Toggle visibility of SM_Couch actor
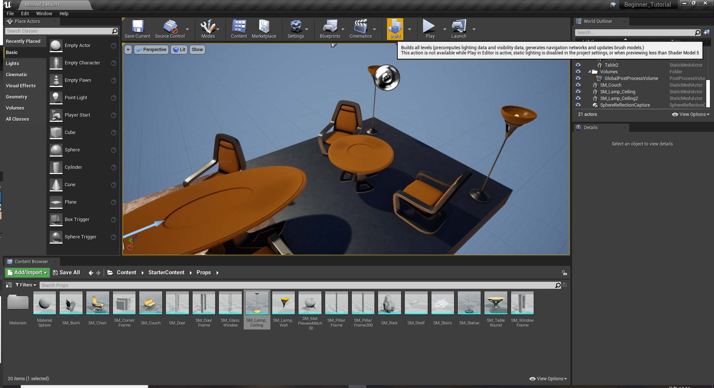714x388 pixels. pos(578,85)
